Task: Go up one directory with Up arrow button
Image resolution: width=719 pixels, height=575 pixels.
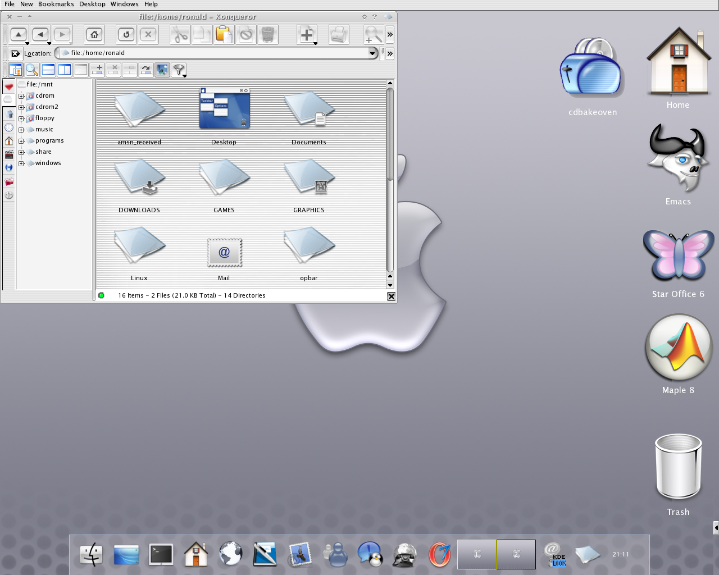Action: (19, 35)
